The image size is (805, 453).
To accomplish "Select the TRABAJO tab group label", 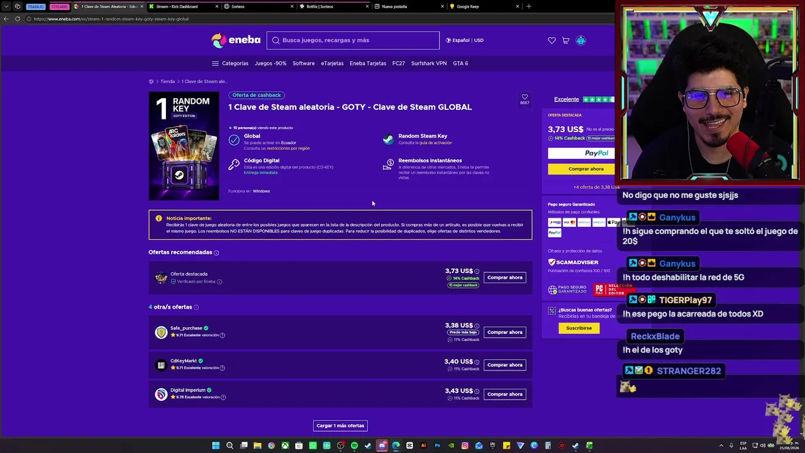I will coord(36,6).
